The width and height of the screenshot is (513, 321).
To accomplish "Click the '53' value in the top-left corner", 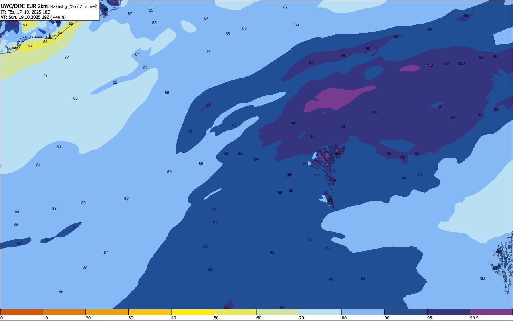I will tap(25, 25).
